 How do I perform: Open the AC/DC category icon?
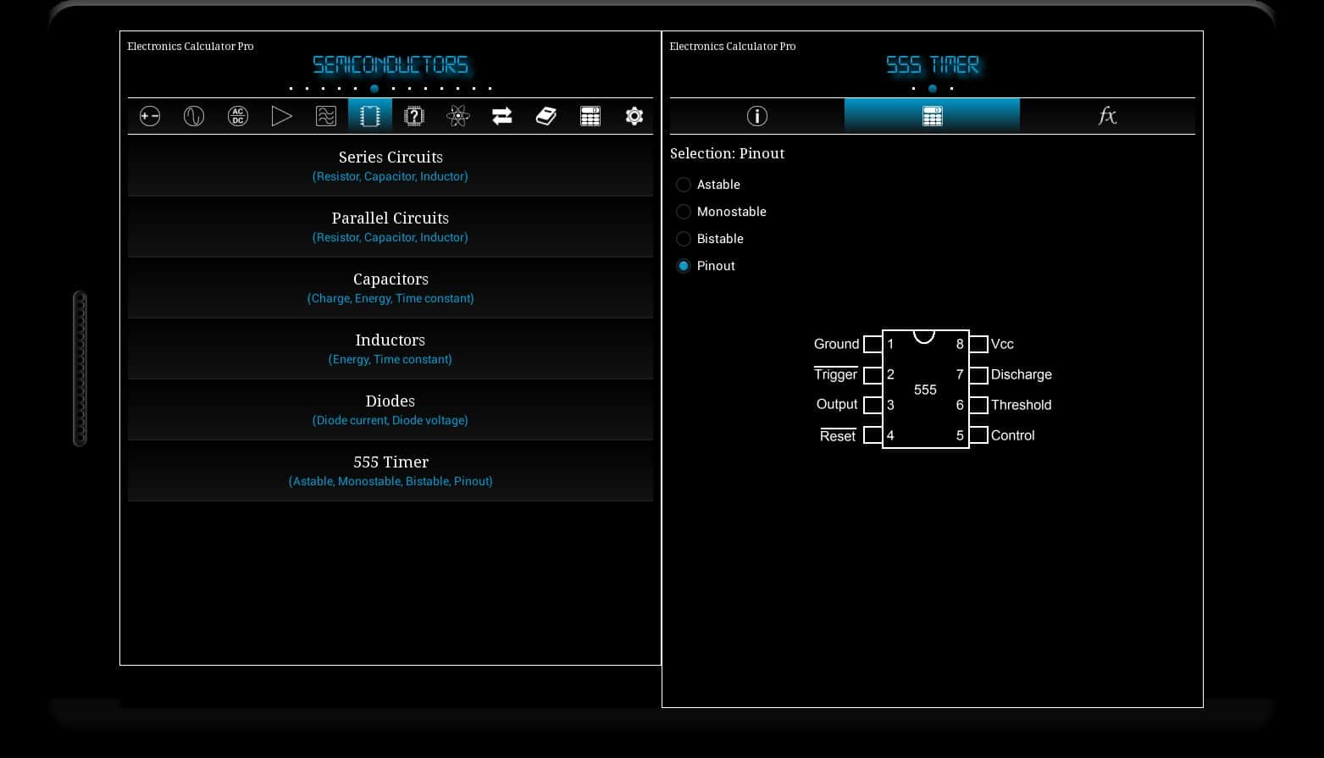pos(238,116)
